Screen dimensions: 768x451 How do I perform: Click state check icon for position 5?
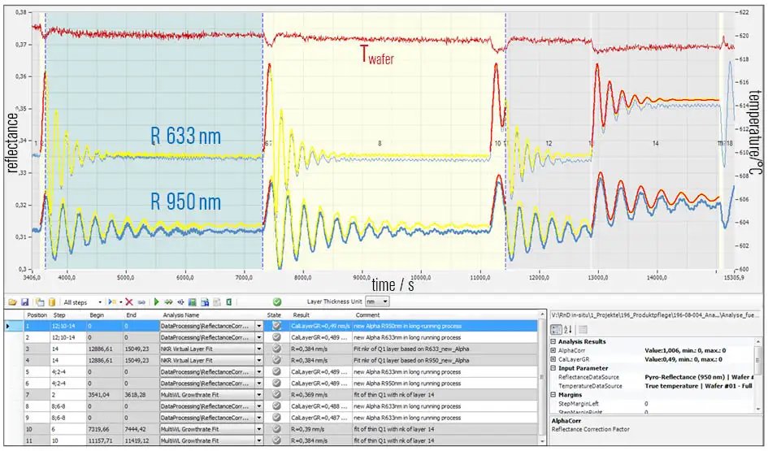276,371
